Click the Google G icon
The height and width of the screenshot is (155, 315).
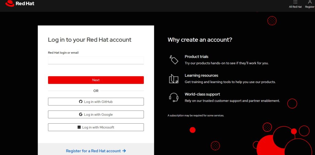81,114
